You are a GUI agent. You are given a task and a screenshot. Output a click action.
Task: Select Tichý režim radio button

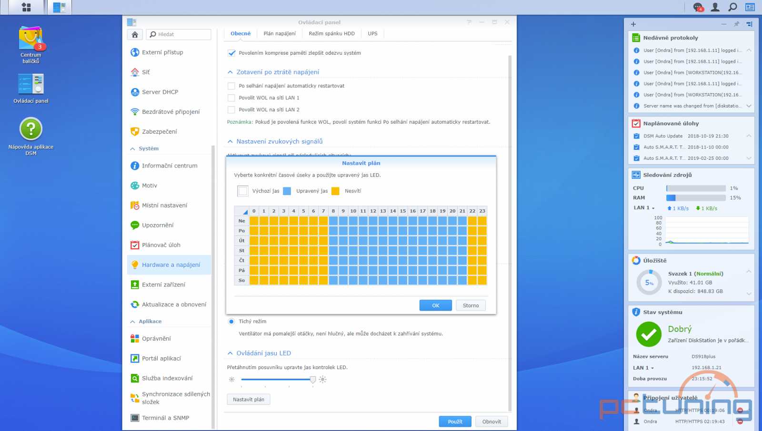coord(231,322)
